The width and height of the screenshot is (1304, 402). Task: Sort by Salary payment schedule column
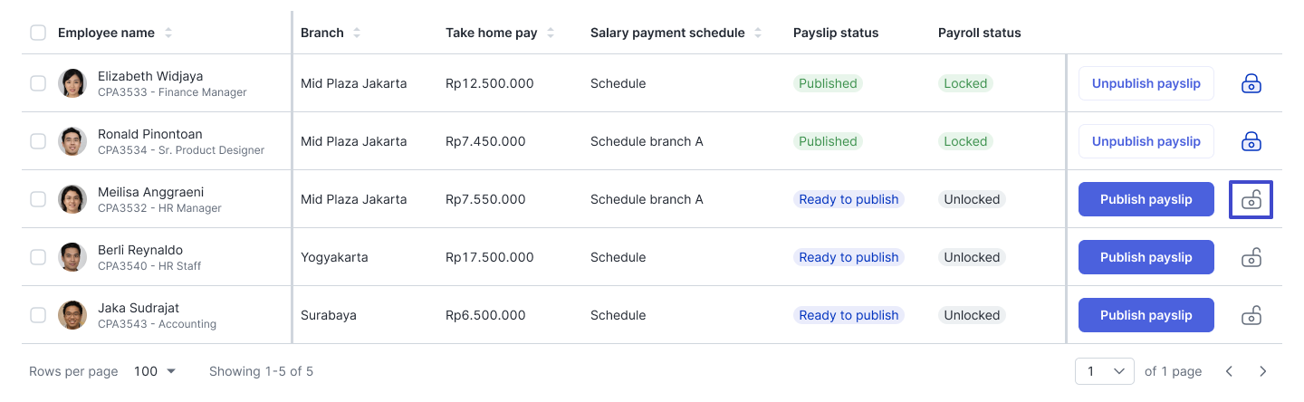[x=758, y=33]
